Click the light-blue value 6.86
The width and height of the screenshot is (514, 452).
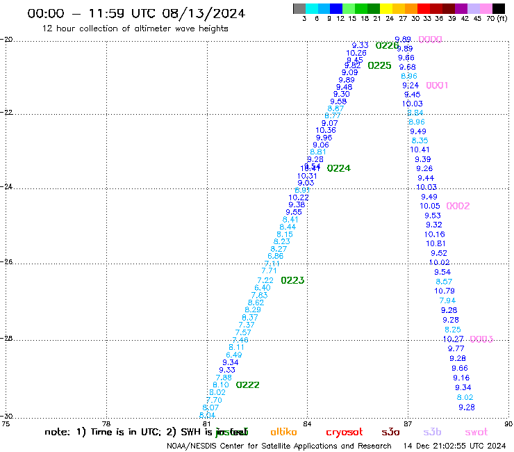(275, 256)
